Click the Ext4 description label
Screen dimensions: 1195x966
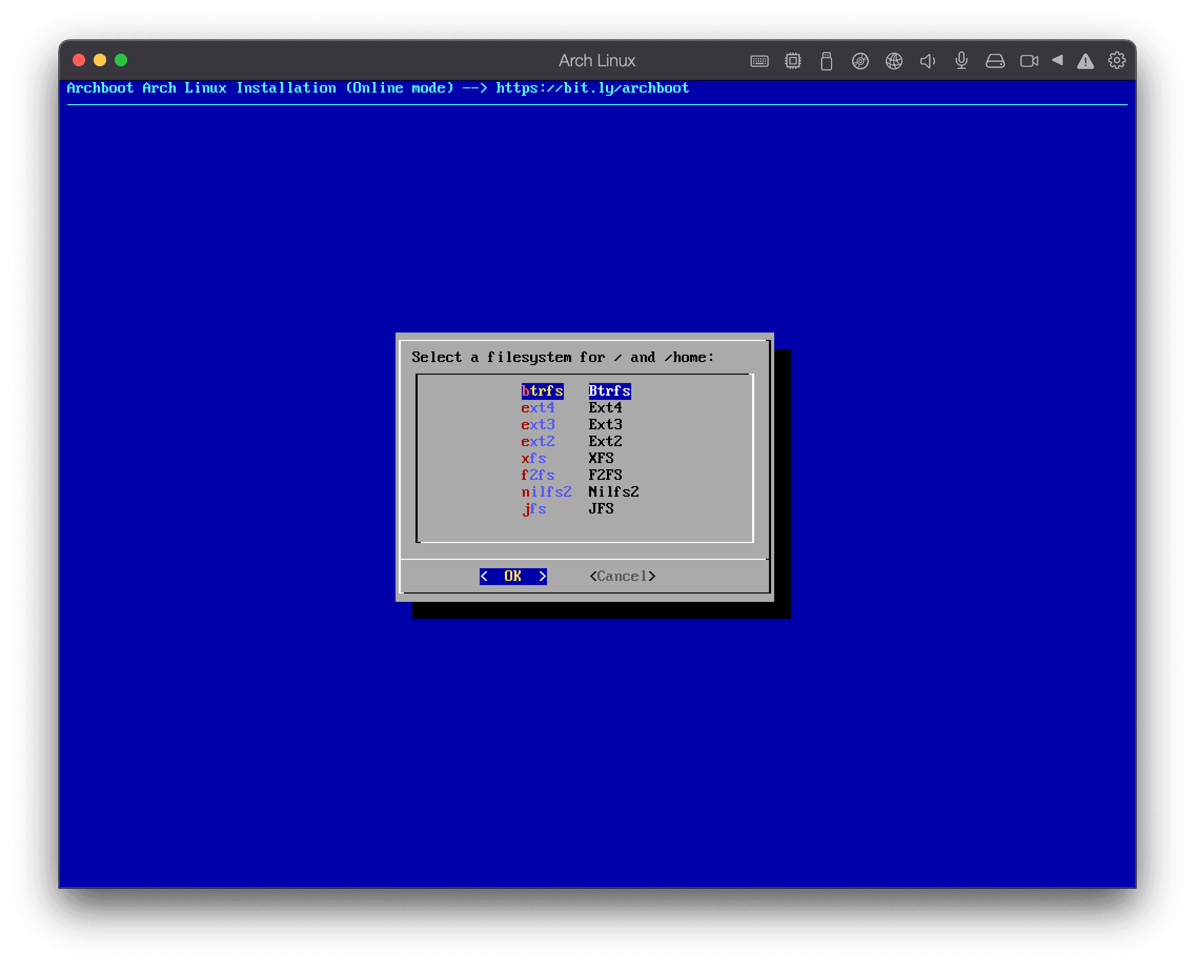click(x=605, y=408)
